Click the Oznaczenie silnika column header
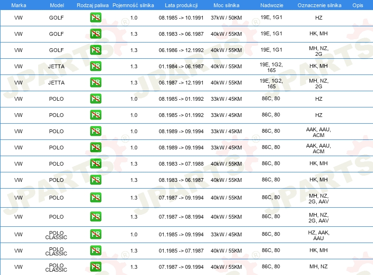Image resolution: width=373 pixels, height=275 pixels. point(320,5)
